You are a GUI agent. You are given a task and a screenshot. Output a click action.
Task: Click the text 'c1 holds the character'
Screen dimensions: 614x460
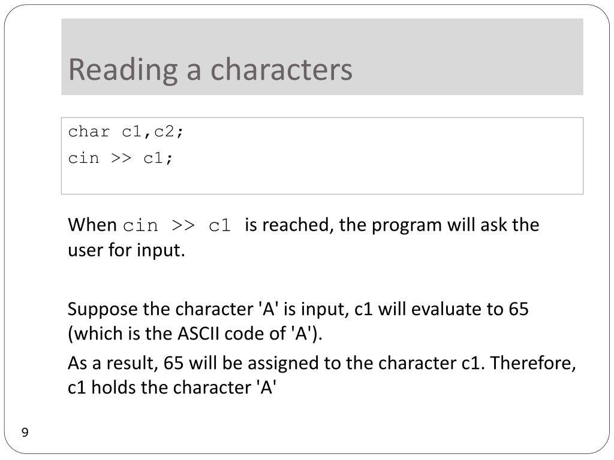click(159, 388)
